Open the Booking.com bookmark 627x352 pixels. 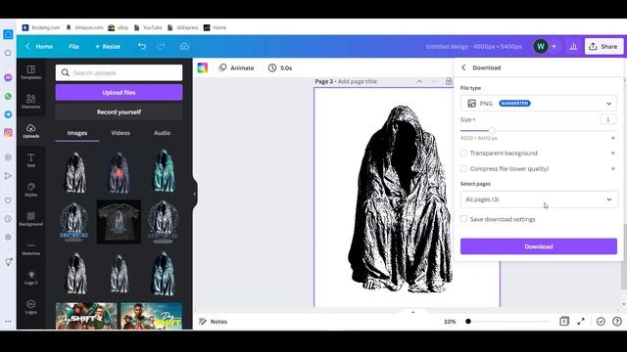41,27
